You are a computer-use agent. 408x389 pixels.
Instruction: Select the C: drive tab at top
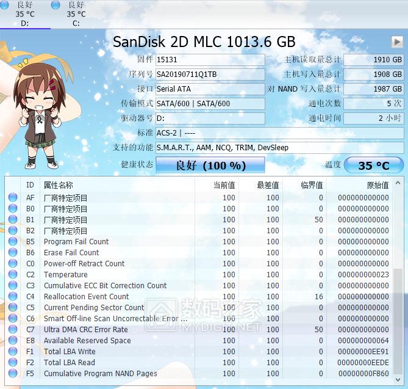click(76, 13)
